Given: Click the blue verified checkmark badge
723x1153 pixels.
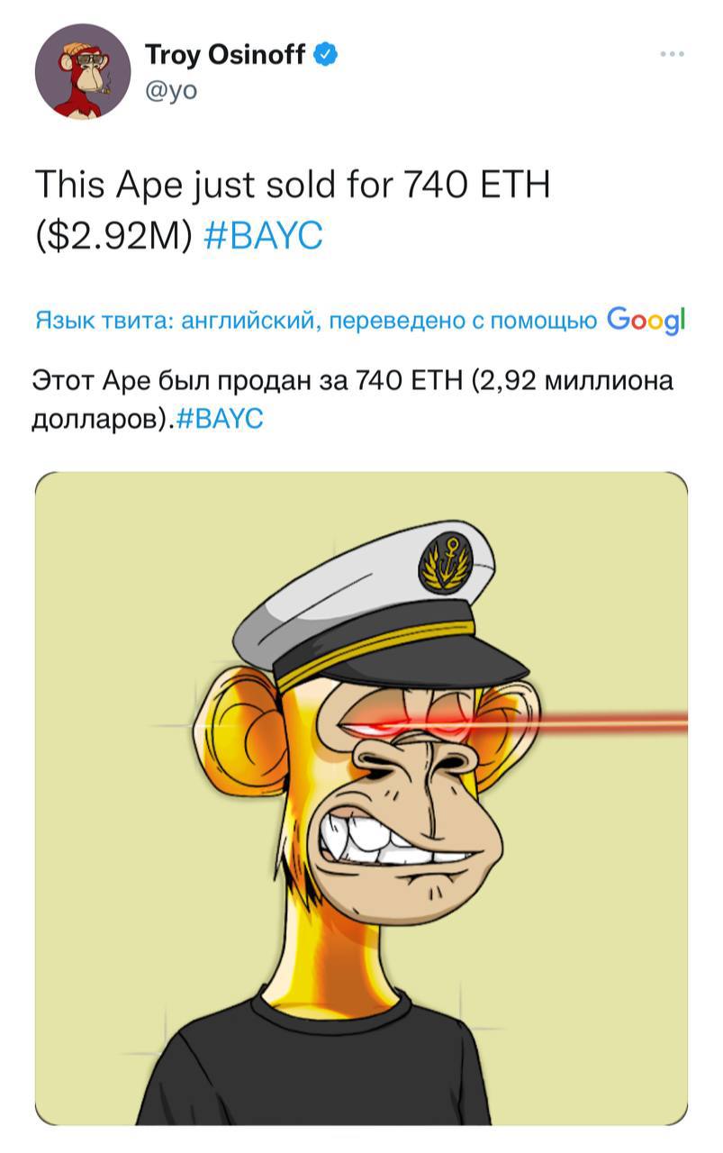Looking at the screenshot, I should (327, 56).
